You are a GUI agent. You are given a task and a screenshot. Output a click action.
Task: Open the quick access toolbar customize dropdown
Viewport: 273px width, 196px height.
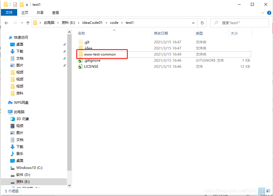point(27,5)
